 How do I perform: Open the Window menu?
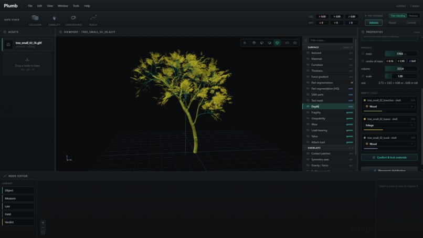(63, 6)
